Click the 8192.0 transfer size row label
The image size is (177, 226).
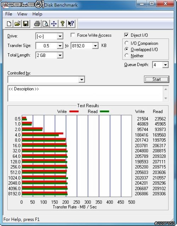[x=14, y=194]
